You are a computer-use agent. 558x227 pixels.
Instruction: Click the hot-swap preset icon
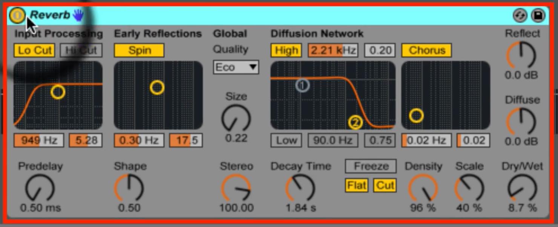520,15
